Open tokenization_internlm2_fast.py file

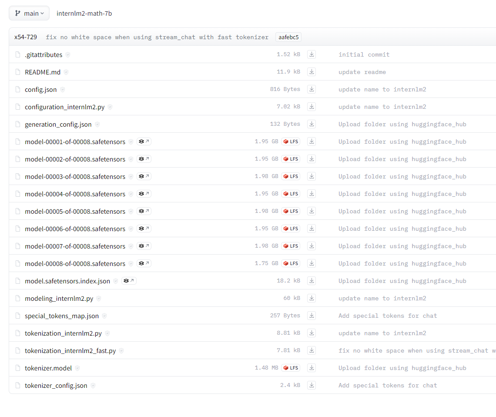pyautogui.click(x=70, y=351)
